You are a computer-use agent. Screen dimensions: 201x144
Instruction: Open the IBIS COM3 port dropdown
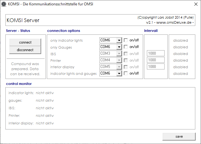click(119, 54)
